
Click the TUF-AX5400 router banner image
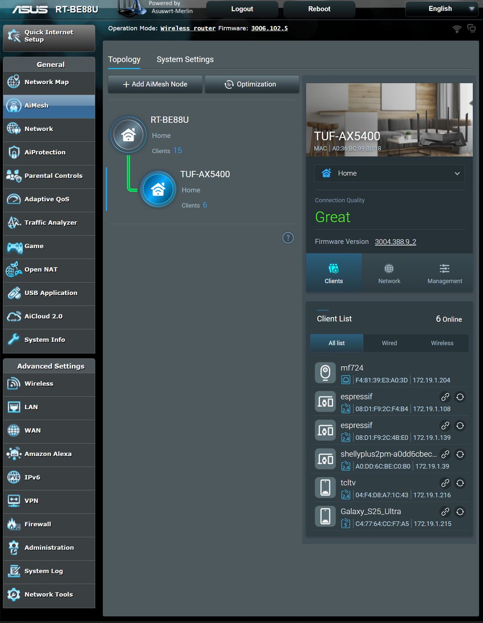[x=389, y=120]
